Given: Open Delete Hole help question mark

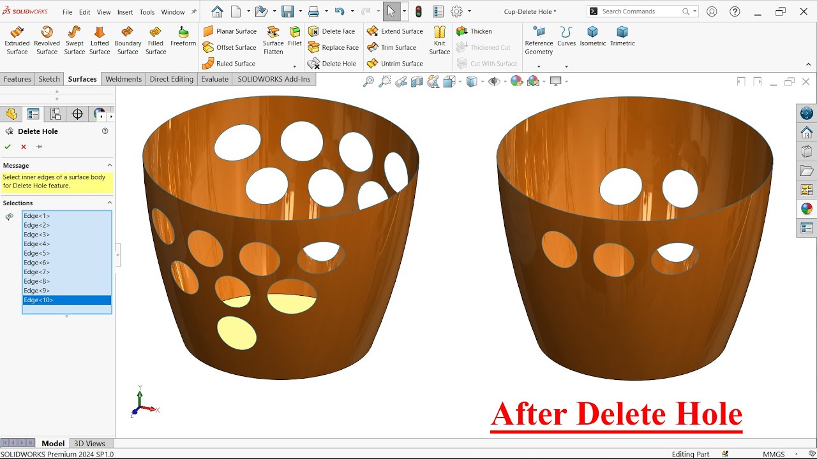Looking at the screenshot, I should [x=105, y=131].
